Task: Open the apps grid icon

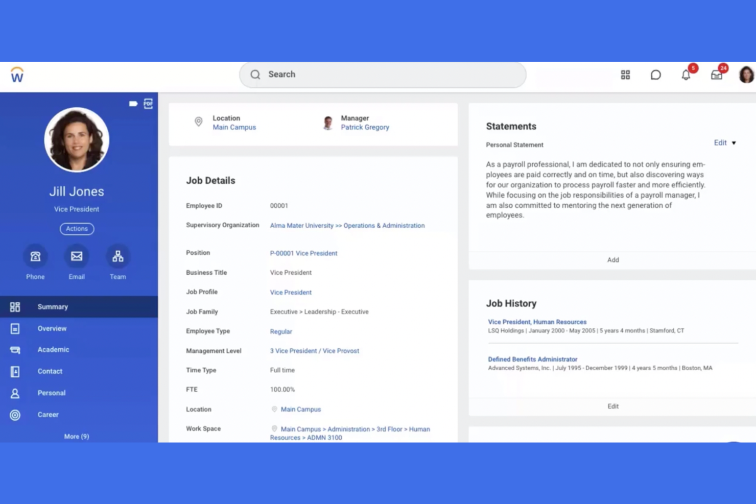Action: [625, 75]
